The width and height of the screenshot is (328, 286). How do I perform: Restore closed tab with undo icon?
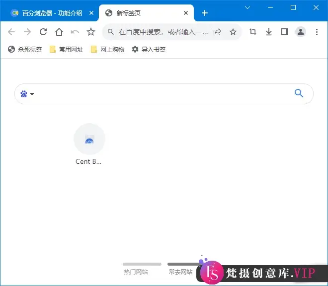(75, 32)
